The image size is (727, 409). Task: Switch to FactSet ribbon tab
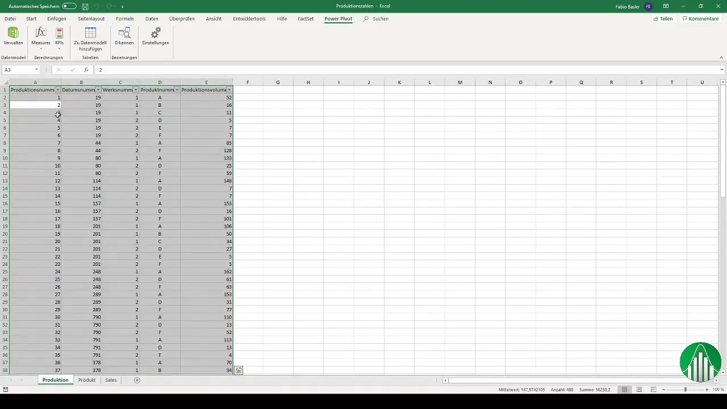306,19
